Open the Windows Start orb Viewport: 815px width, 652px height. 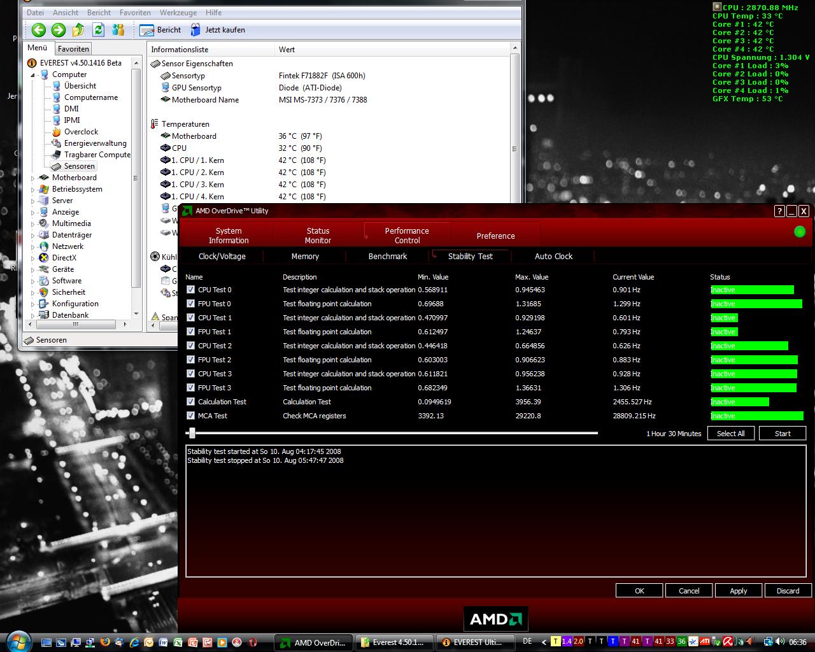[x=17, y=641]
